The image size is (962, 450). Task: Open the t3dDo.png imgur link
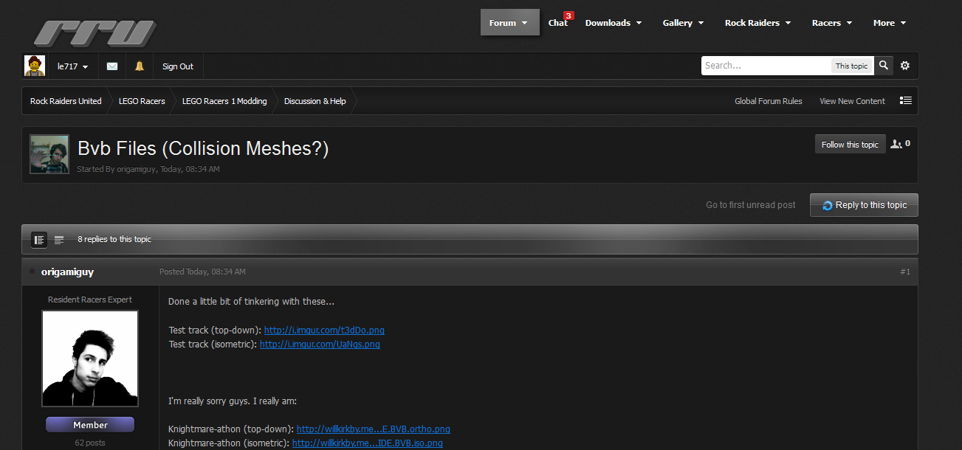click(324, 330)
